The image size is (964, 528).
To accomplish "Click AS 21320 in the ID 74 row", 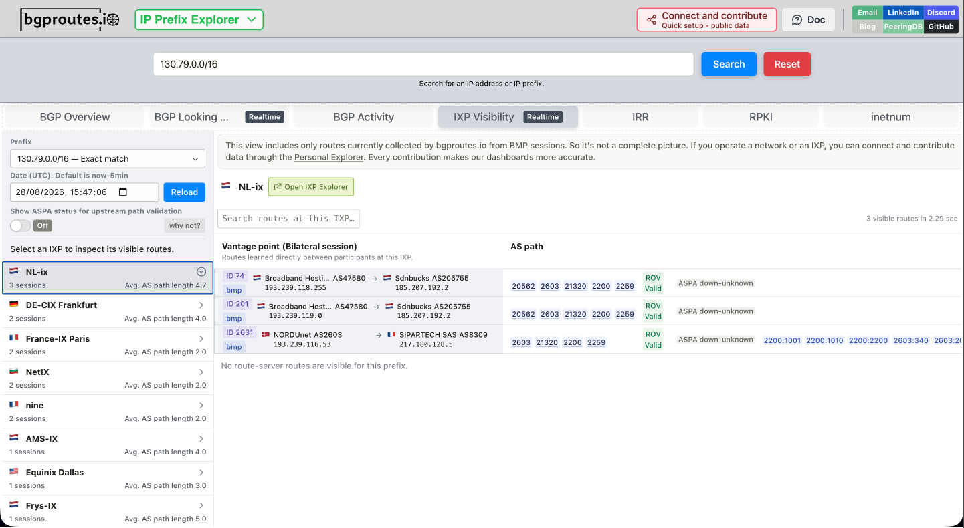I will [x=575, y=286].
